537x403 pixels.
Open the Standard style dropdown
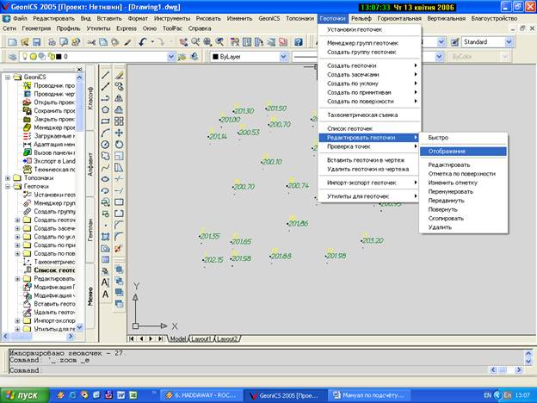pos(509,42)
